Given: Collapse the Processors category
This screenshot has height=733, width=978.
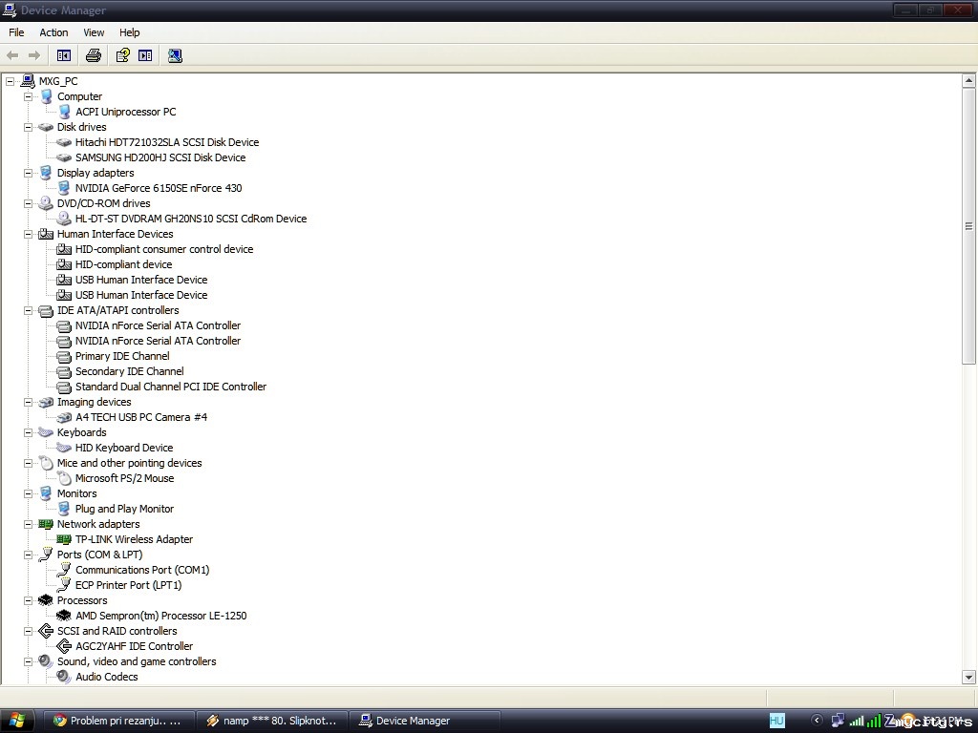Looking at the screenshot, I should click(x=28, y=600).
